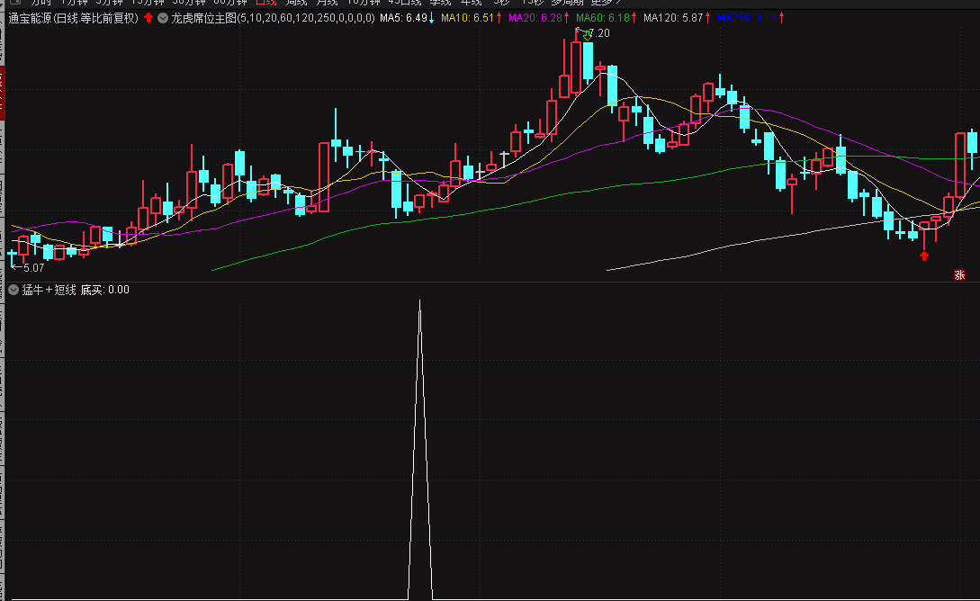Click the red up arrow beside 通宝能源 title
Screen dimensions: 980x601
[148, 18]
